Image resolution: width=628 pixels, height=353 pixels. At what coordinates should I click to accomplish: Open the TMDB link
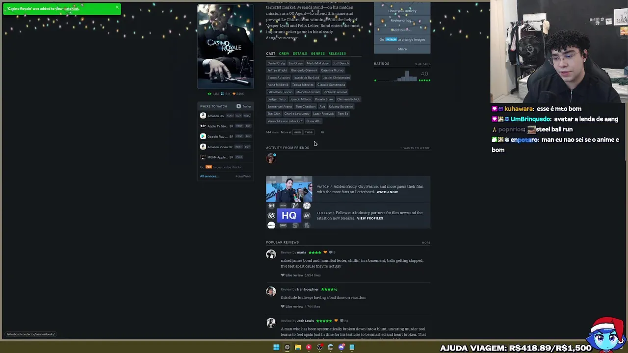click(x=309, y=132)
